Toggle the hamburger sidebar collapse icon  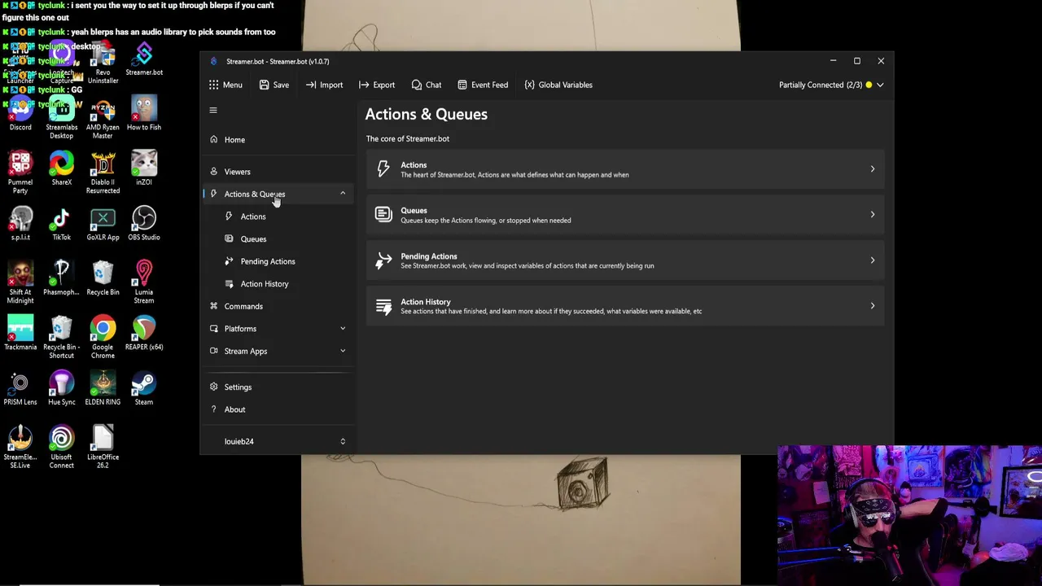pos(213,111)
